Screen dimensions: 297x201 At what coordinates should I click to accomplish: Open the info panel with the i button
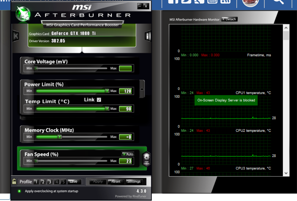click(x=148, y=36)
